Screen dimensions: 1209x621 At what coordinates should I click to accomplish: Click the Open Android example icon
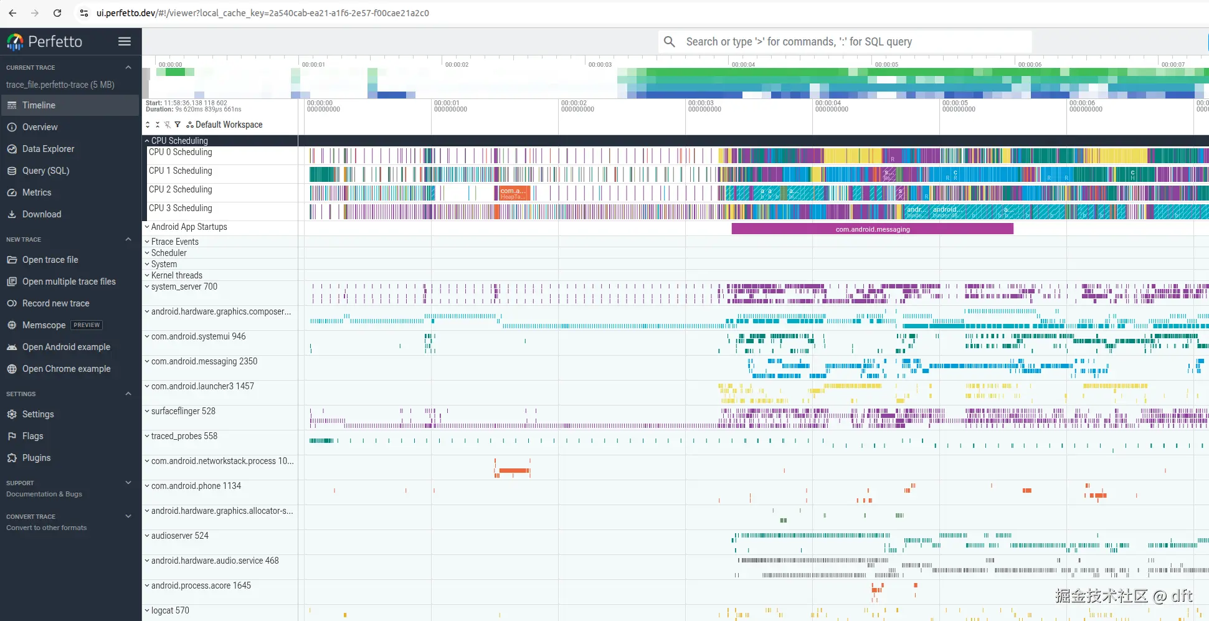(12, 347)
